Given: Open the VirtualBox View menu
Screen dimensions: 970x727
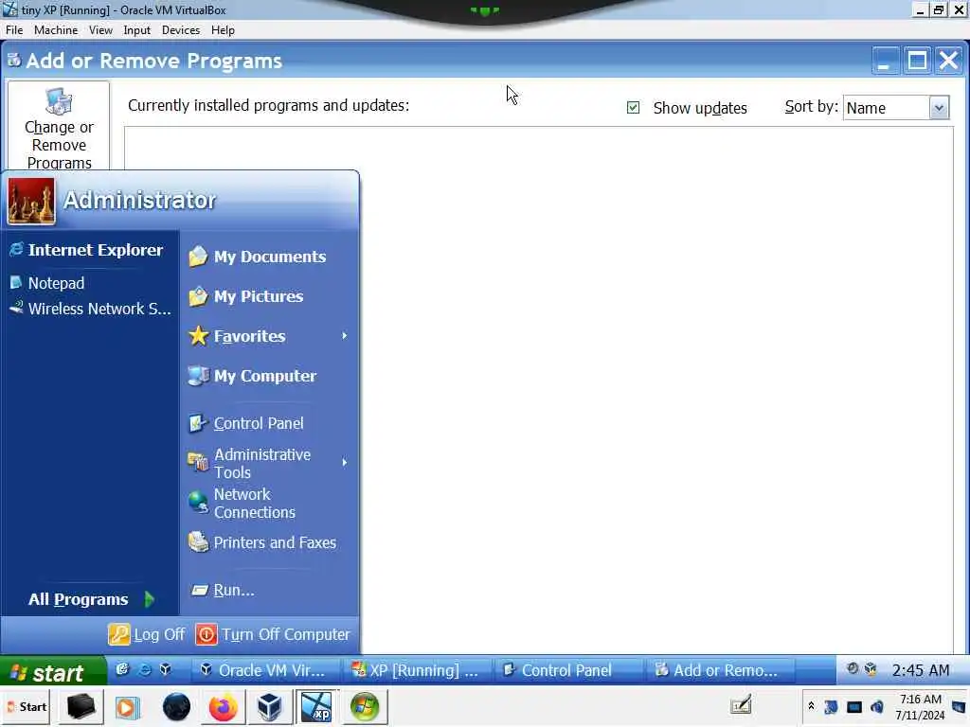Looking at the screenshot, I should coord(100,30).
